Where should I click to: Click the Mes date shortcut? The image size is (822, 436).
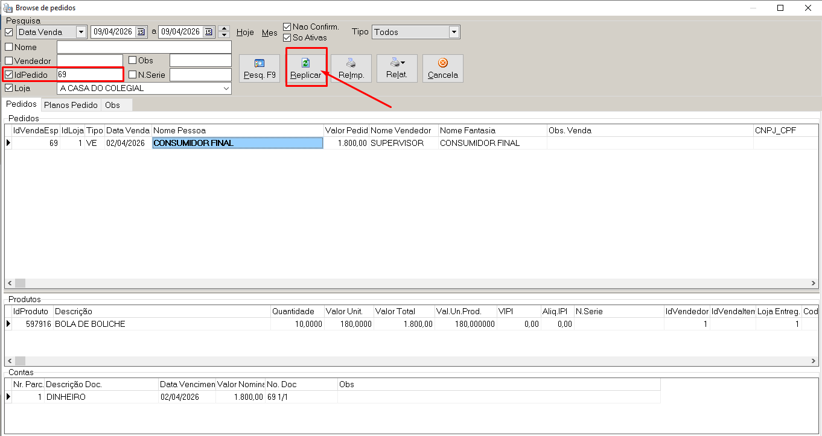[269, 33]
